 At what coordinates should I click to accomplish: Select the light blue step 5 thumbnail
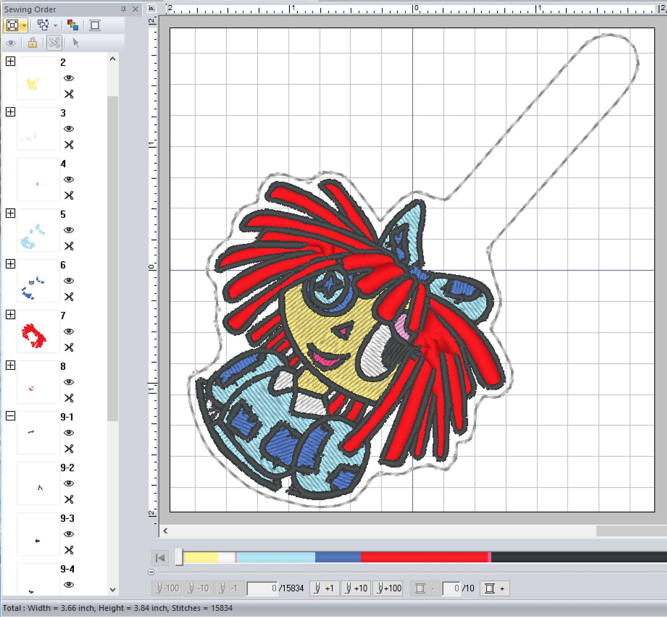point(38,230)
